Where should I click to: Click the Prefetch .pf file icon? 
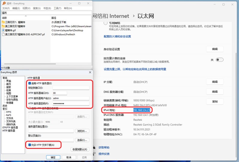(x=3, y=34)
